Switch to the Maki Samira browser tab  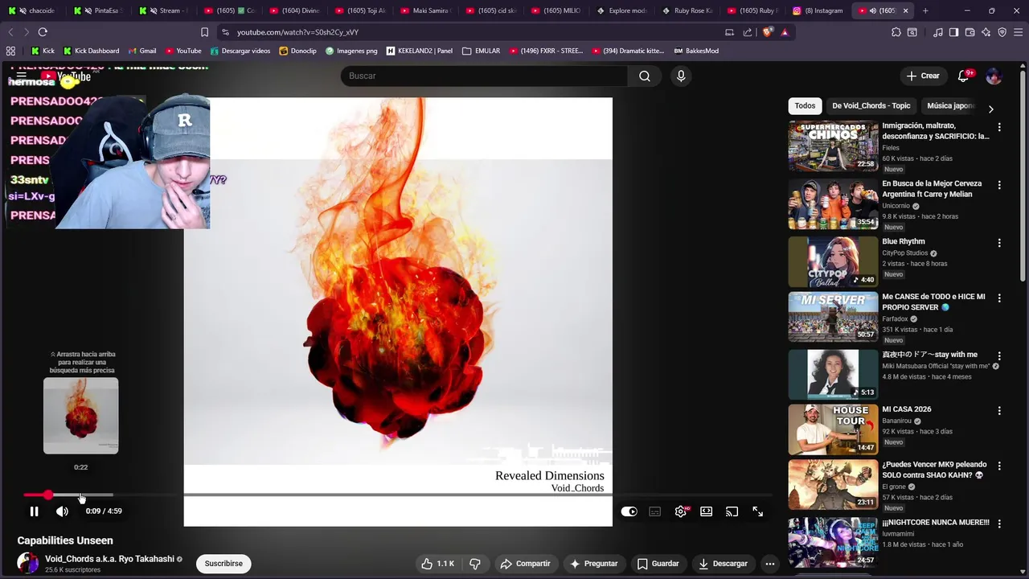pos(425,10)
